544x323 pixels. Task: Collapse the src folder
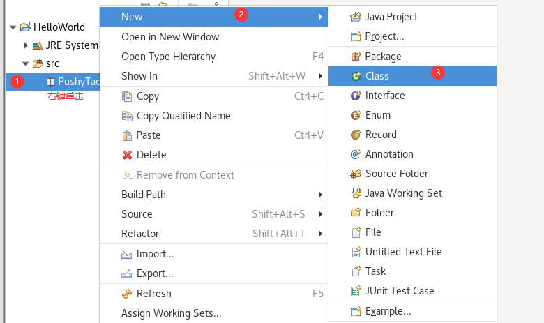[26, 63]
